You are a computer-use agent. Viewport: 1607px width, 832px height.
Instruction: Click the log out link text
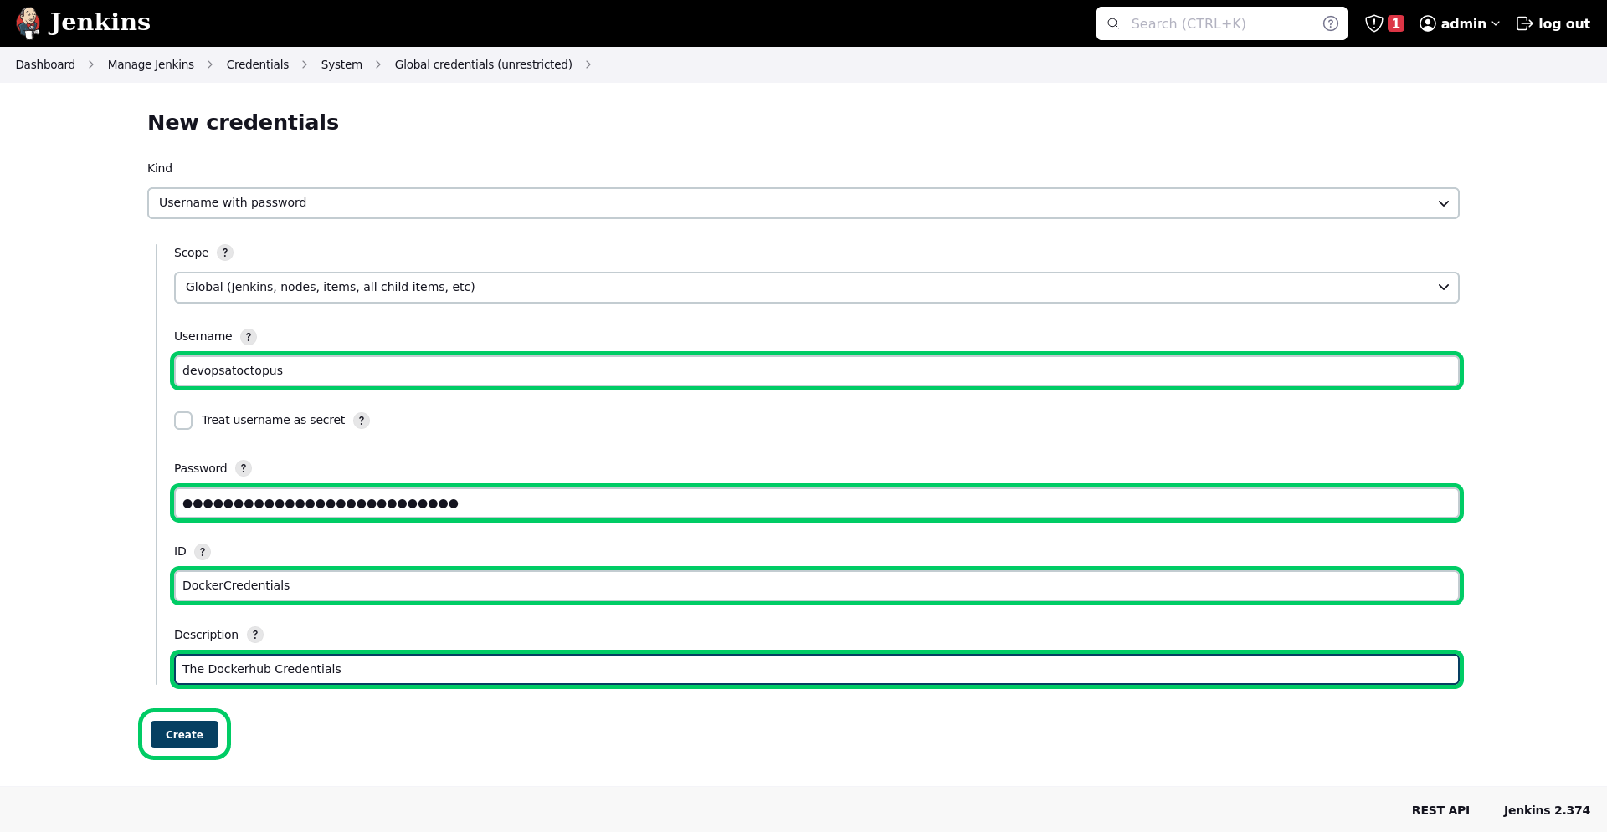point(1563,23)
